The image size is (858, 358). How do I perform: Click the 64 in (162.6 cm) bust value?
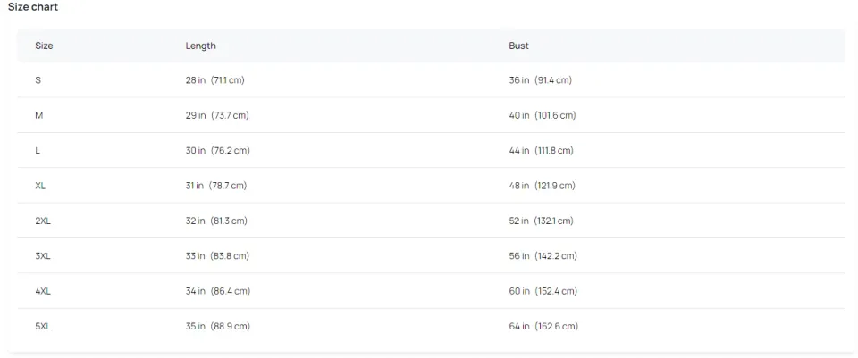click(543, 327)
